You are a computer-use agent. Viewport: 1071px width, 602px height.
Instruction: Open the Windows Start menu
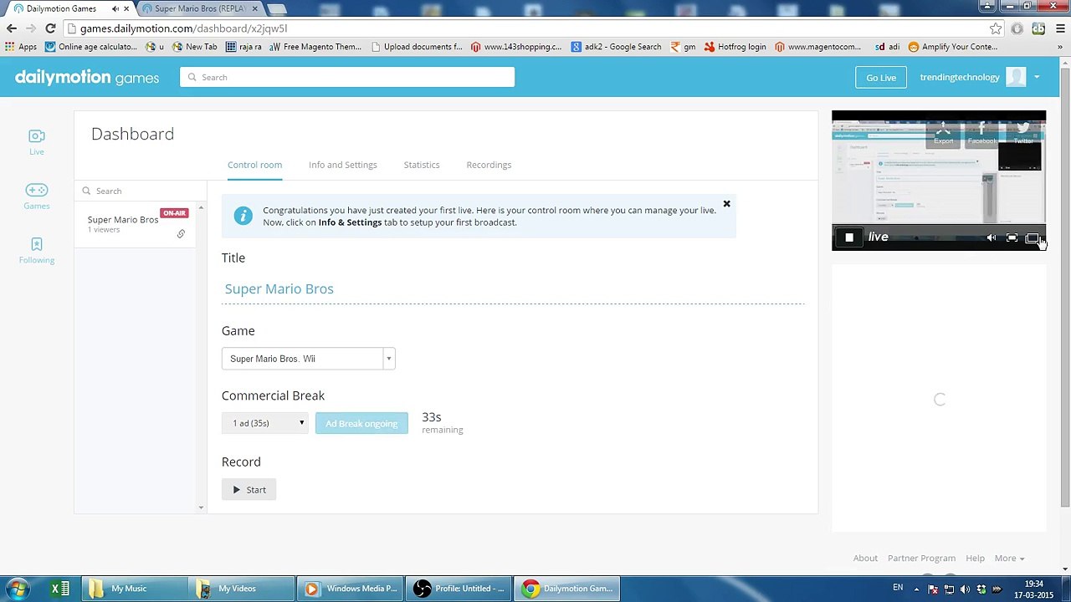click(18, 589)
